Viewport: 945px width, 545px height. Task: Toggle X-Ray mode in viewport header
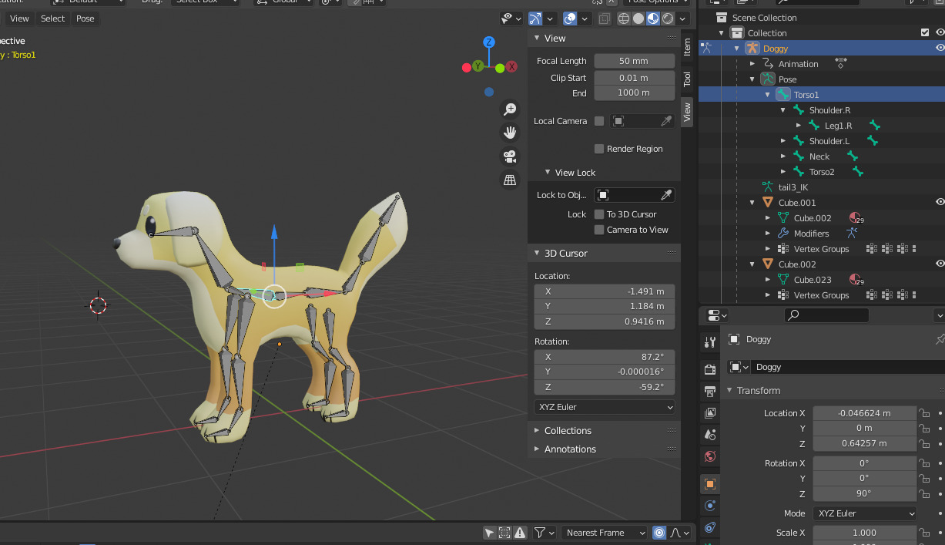[x=604, y=19]
